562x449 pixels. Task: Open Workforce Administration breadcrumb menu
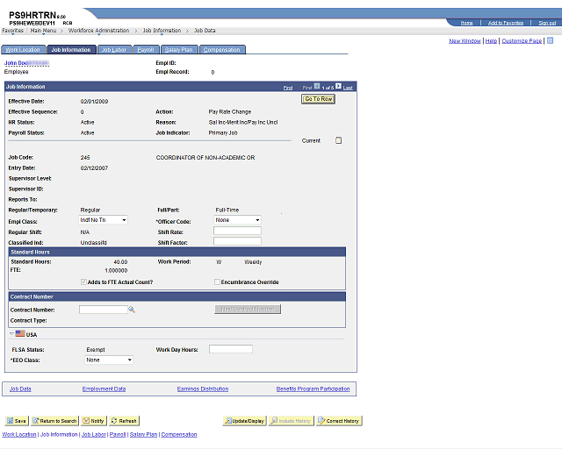(98, 31)
